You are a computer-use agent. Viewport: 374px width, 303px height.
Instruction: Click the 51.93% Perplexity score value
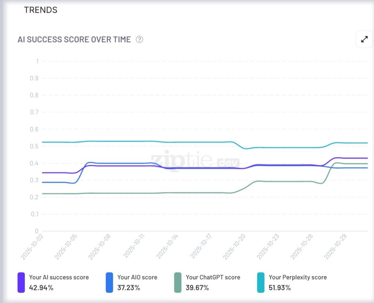pyautogui.click(x=280, y=288)
